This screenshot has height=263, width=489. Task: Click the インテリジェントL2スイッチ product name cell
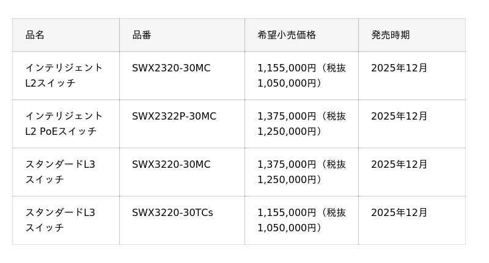pyautogui.click(x=64, y=76)
